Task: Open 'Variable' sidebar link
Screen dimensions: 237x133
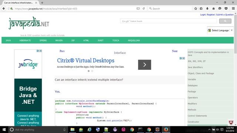Action: (192, 79)
